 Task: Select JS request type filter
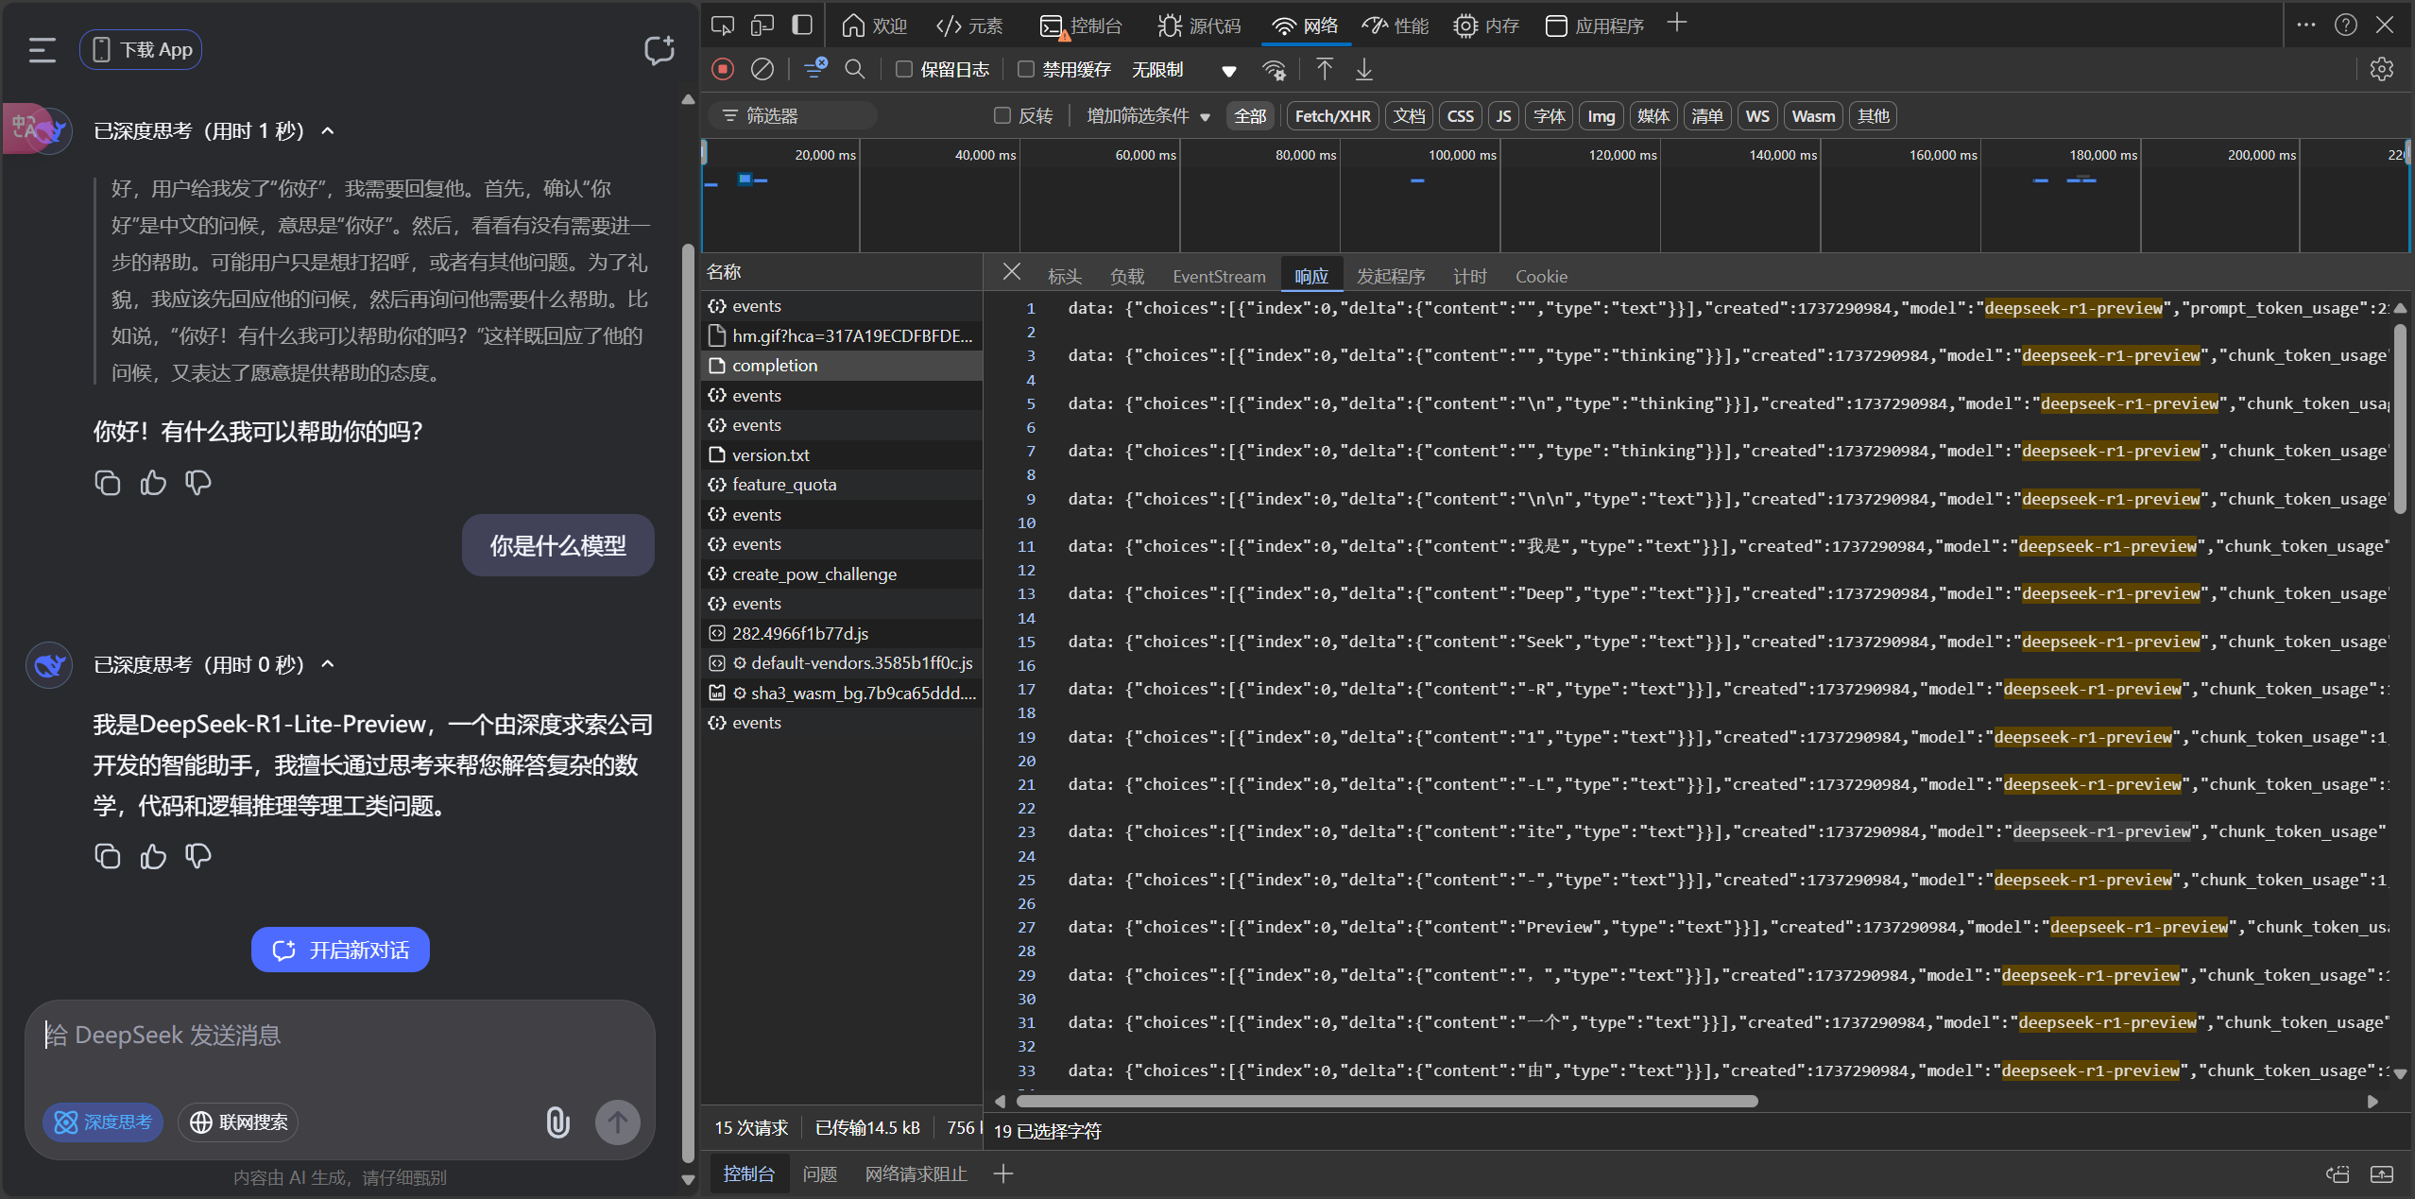1503,116
